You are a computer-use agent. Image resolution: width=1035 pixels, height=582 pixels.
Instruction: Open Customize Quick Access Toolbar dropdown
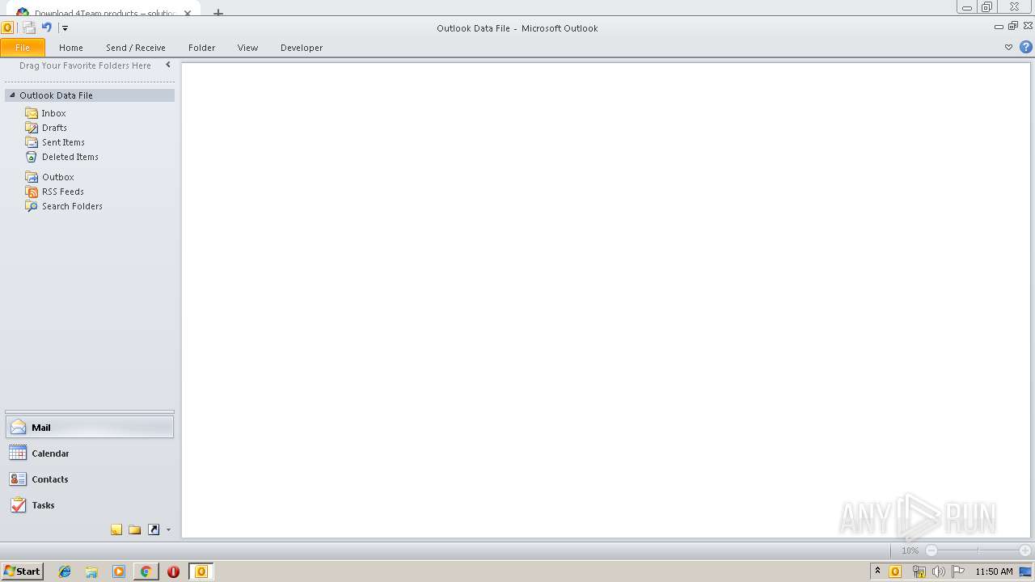point(65,28)
